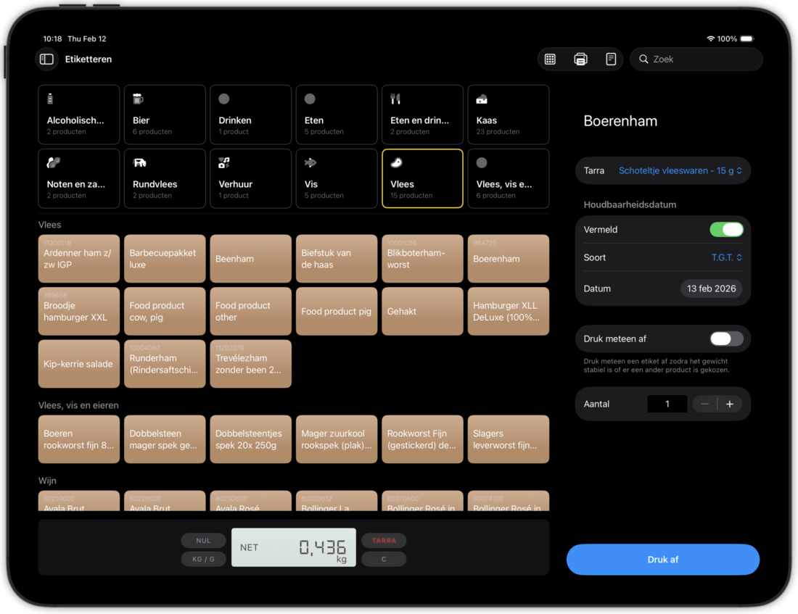This screenshot has height=614, width=798.
Task: Select the Rundvlees category tile
Action: tap(165, 178)
